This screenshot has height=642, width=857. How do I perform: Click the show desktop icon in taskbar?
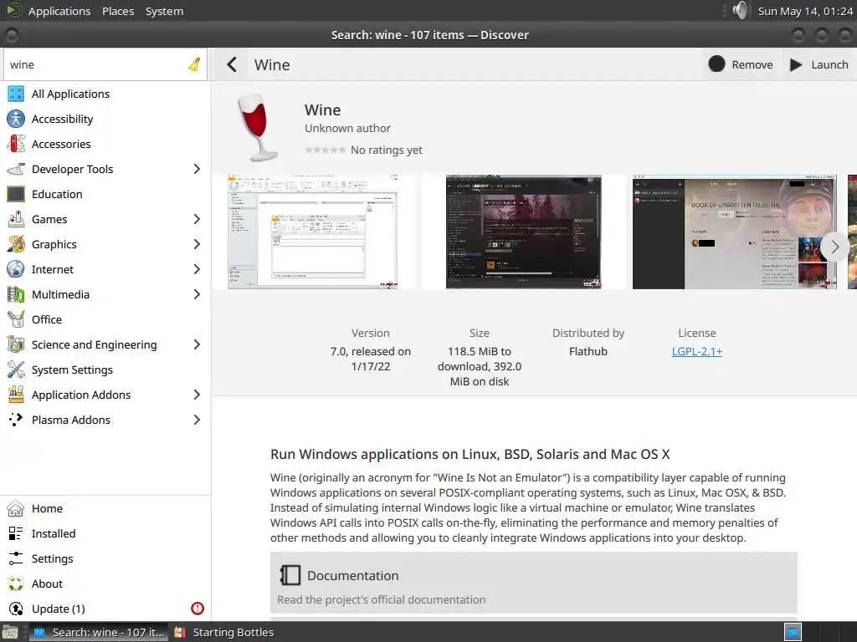pyautogui.click(x=10, y=632)
